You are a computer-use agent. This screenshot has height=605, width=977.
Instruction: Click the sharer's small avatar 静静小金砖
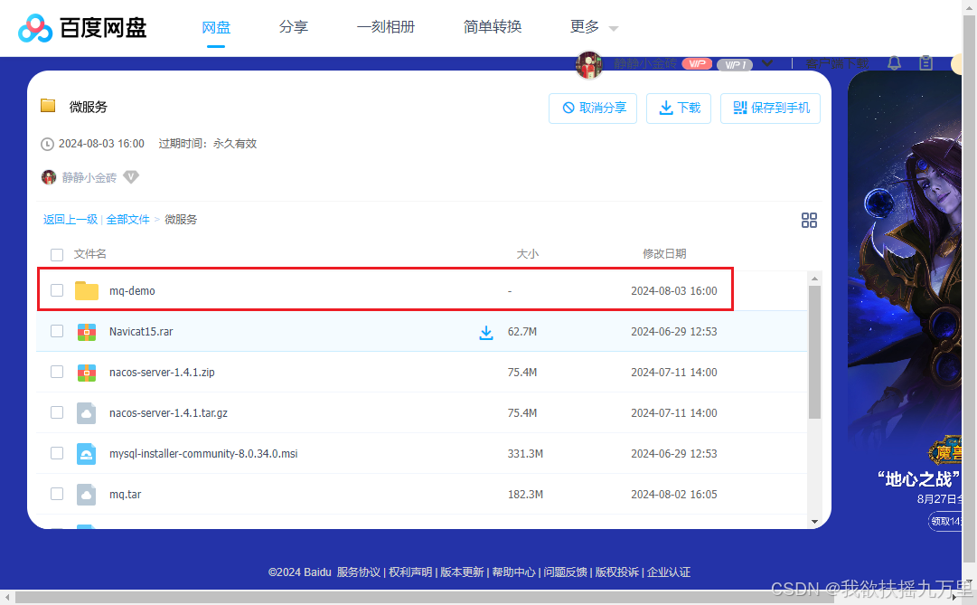pos(49,177)
